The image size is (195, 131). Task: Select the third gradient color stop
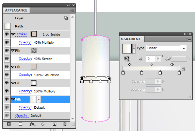pyautogui.click(x=160, y=72)
